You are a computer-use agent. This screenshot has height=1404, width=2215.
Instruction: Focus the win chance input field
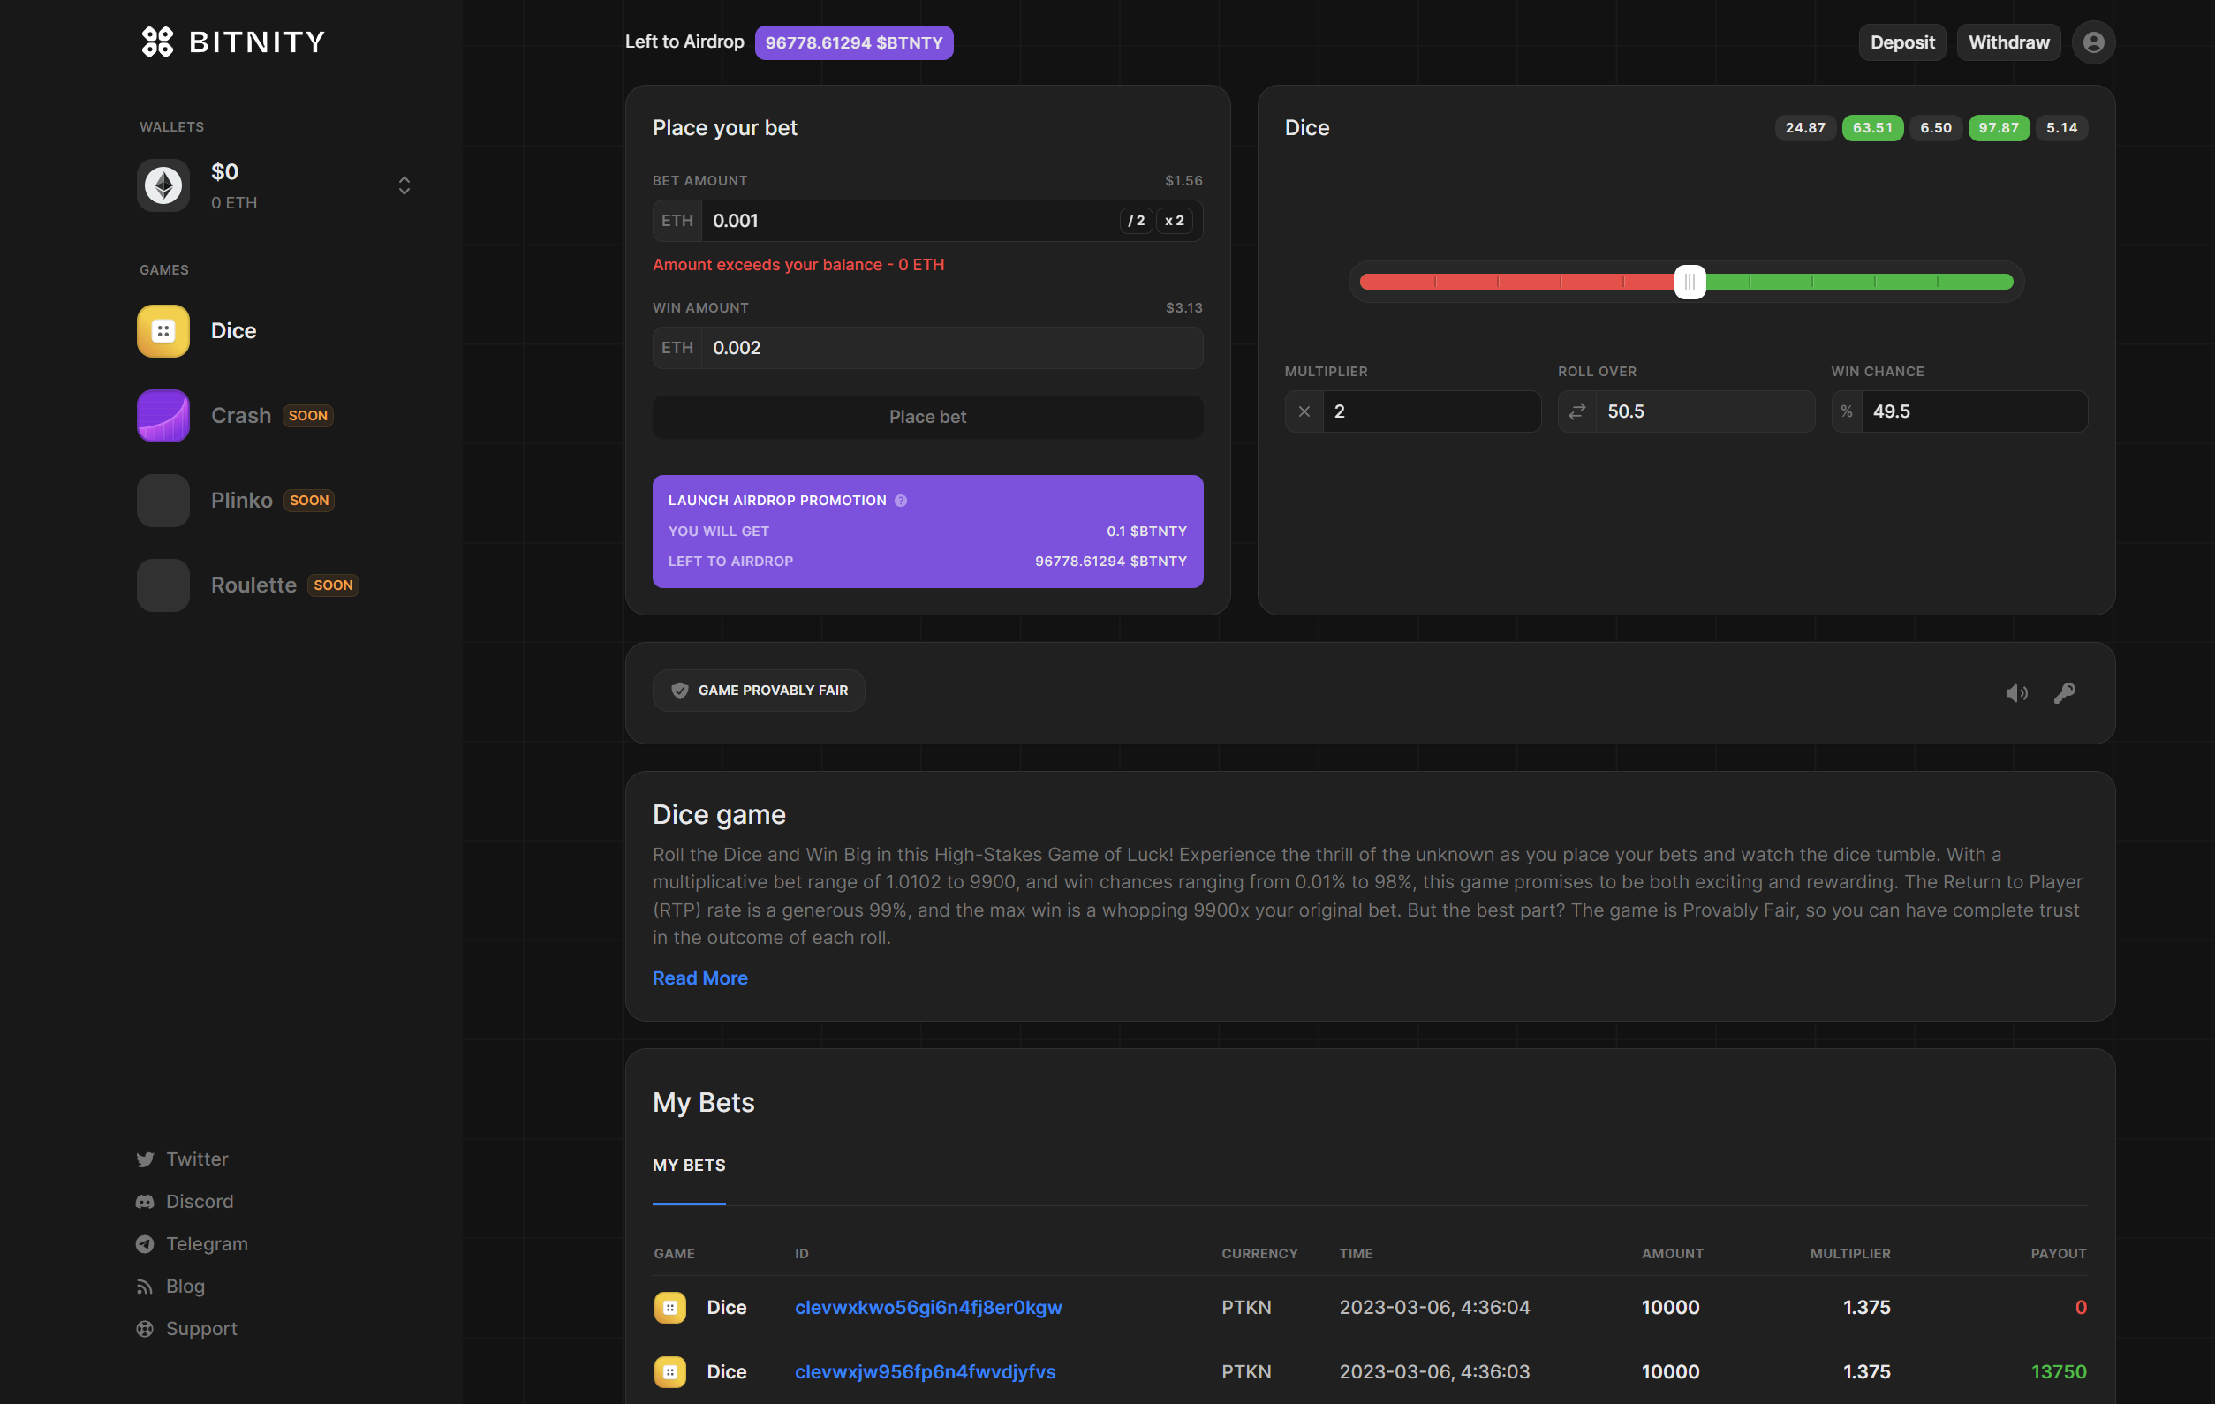(x=1974, y=411)
